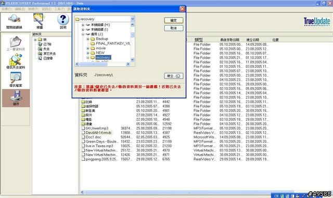Select the highlighted recovery folder in tree
333x198 pixels.
103,58
